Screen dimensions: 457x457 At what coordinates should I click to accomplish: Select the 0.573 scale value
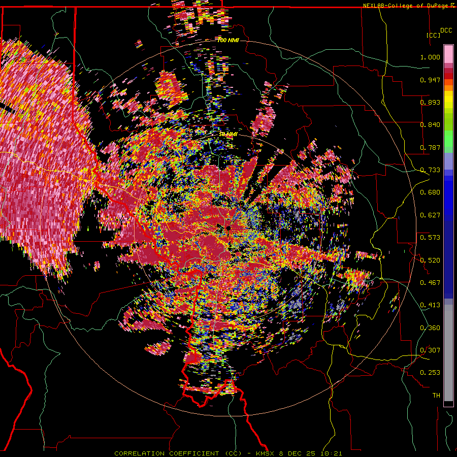[x=430, y=237]
